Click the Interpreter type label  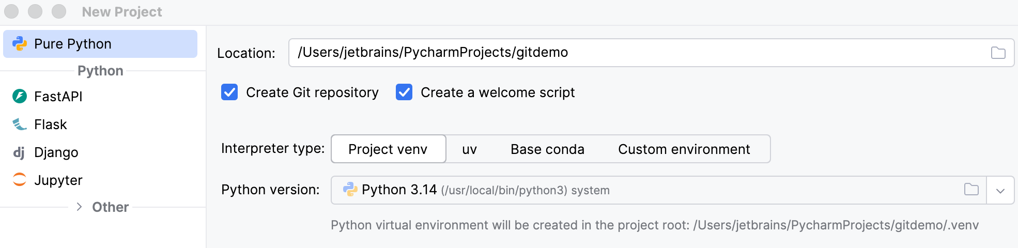(273, 148)
